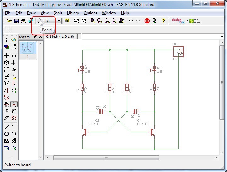Open the sheet selector 1/1 dropdown

[59, 21]
